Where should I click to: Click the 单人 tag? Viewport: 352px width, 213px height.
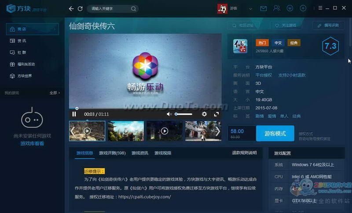(x=284, y=116)
